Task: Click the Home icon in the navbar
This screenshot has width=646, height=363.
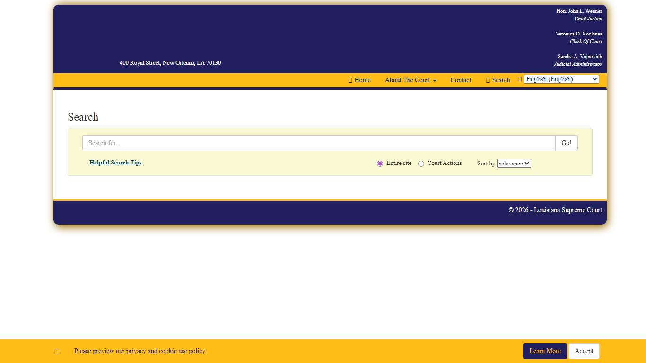Action: pos(350,80)
